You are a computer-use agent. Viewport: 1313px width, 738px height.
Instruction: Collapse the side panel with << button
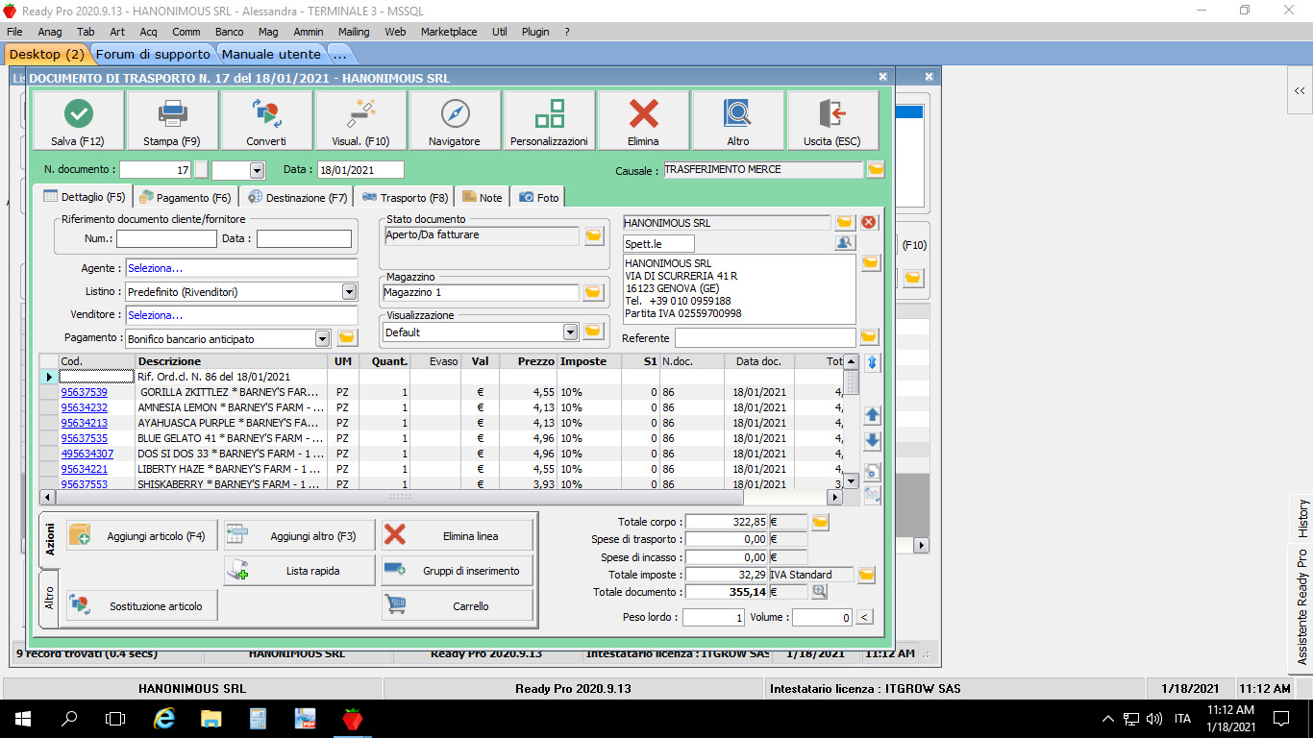point(1300,91)
